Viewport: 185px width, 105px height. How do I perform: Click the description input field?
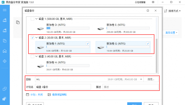tap(130, 87)
